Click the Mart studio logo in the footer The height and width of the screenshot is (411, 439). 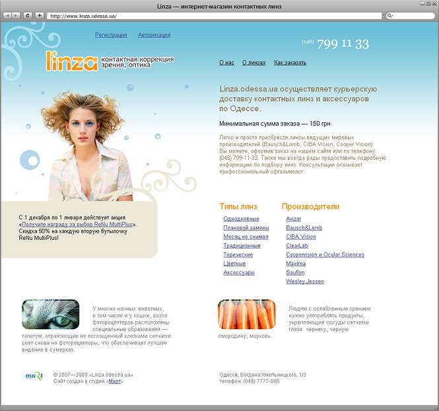click(x=34, y=376)
